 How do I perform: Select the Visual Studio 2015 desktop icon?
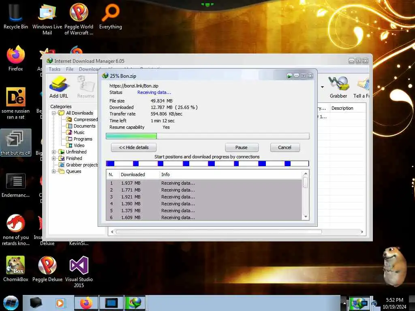tap(79, 272)
